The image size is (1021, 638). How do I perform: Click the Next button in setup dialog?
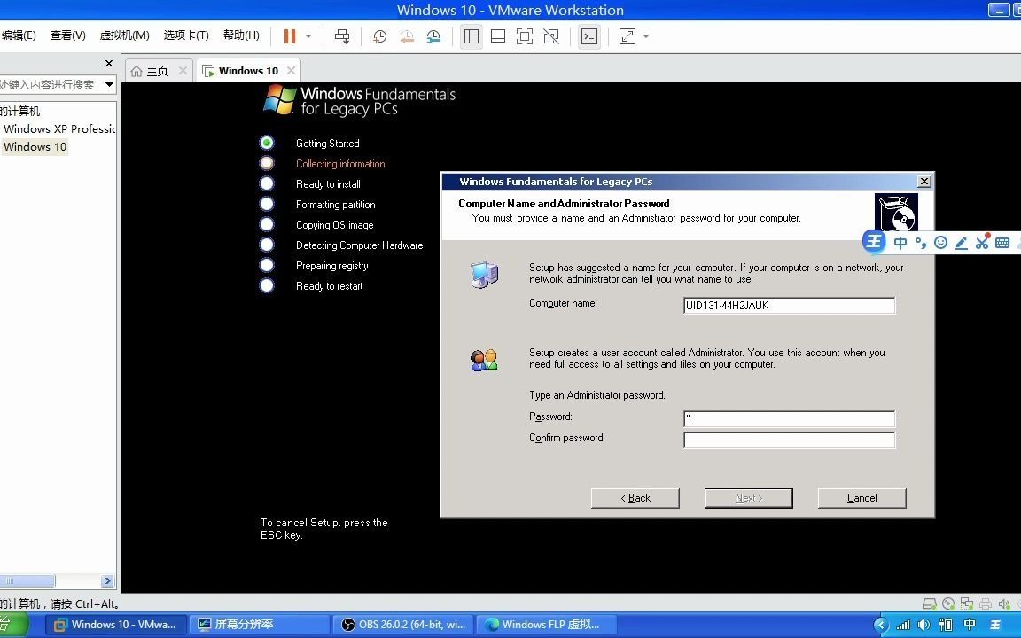click(x=748, y=498)
